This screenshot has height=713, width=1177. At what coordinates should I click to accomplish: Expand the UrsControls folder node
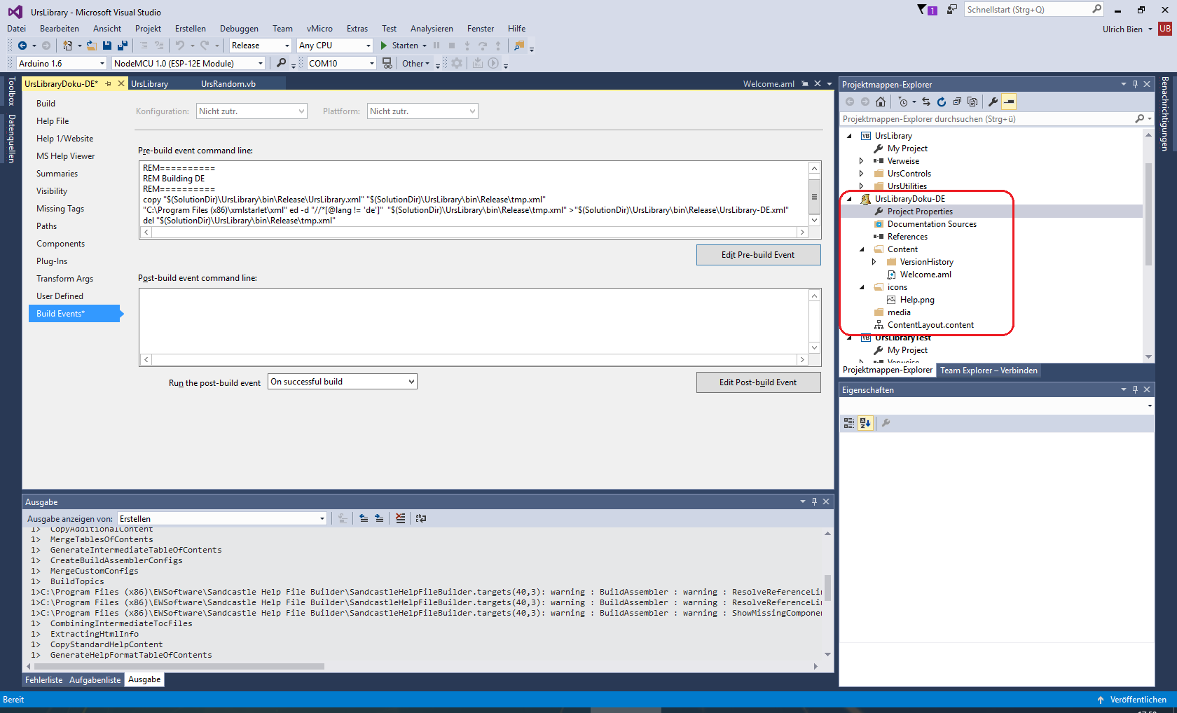click(862, 174)
